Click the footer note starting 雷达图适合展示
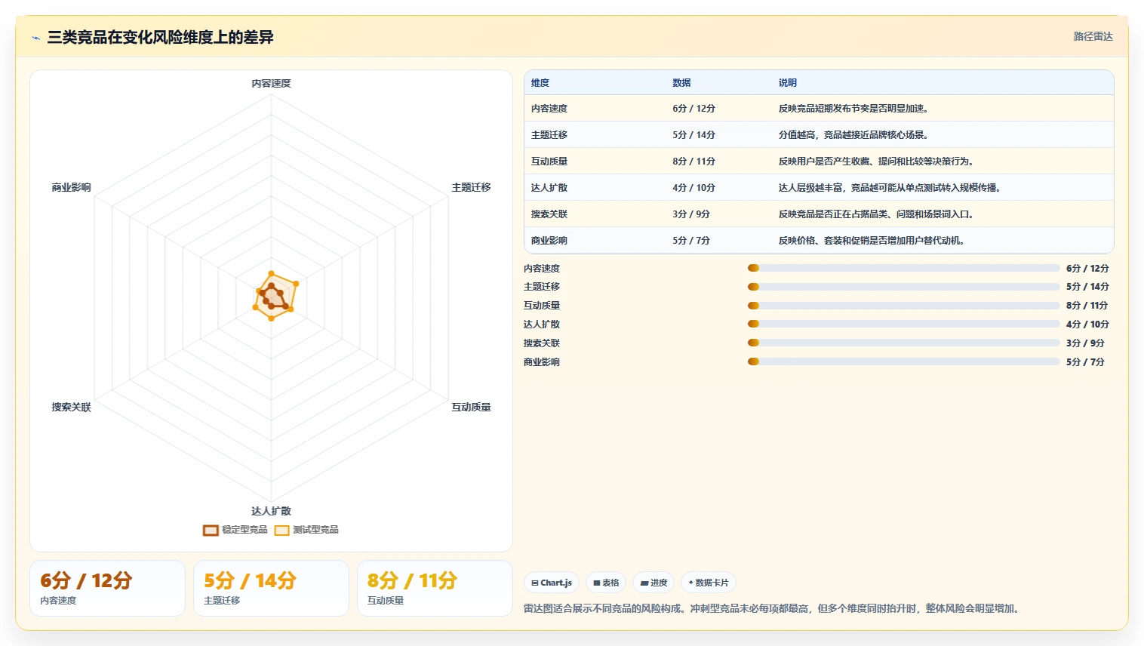The height and width of the screenshot is (646, 1144). pyautogui.click(x=773, y=608)
